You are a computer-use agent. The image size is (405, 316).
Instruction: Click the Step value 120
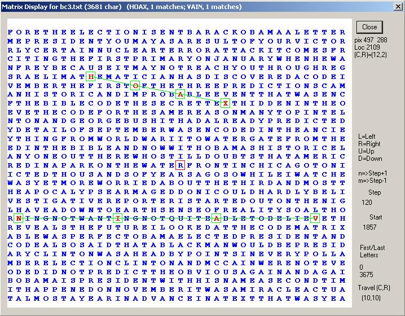[x=367, y=203]
